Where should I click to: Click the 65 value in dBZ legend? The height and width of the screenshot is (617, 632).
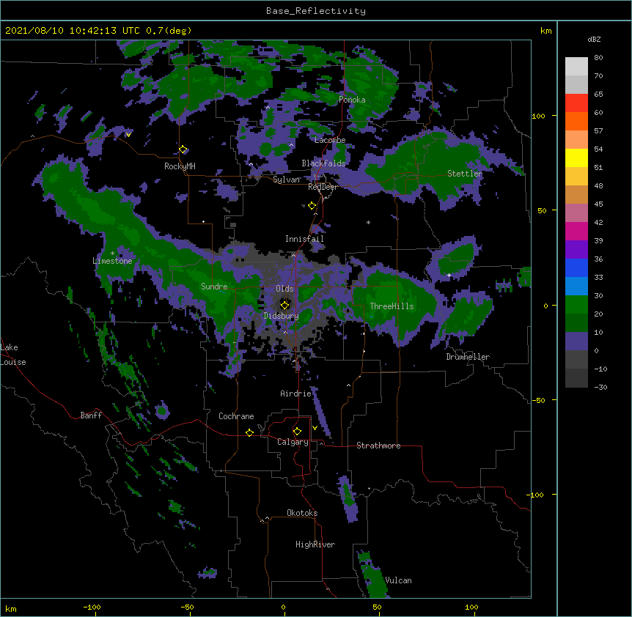pos(598,95)
